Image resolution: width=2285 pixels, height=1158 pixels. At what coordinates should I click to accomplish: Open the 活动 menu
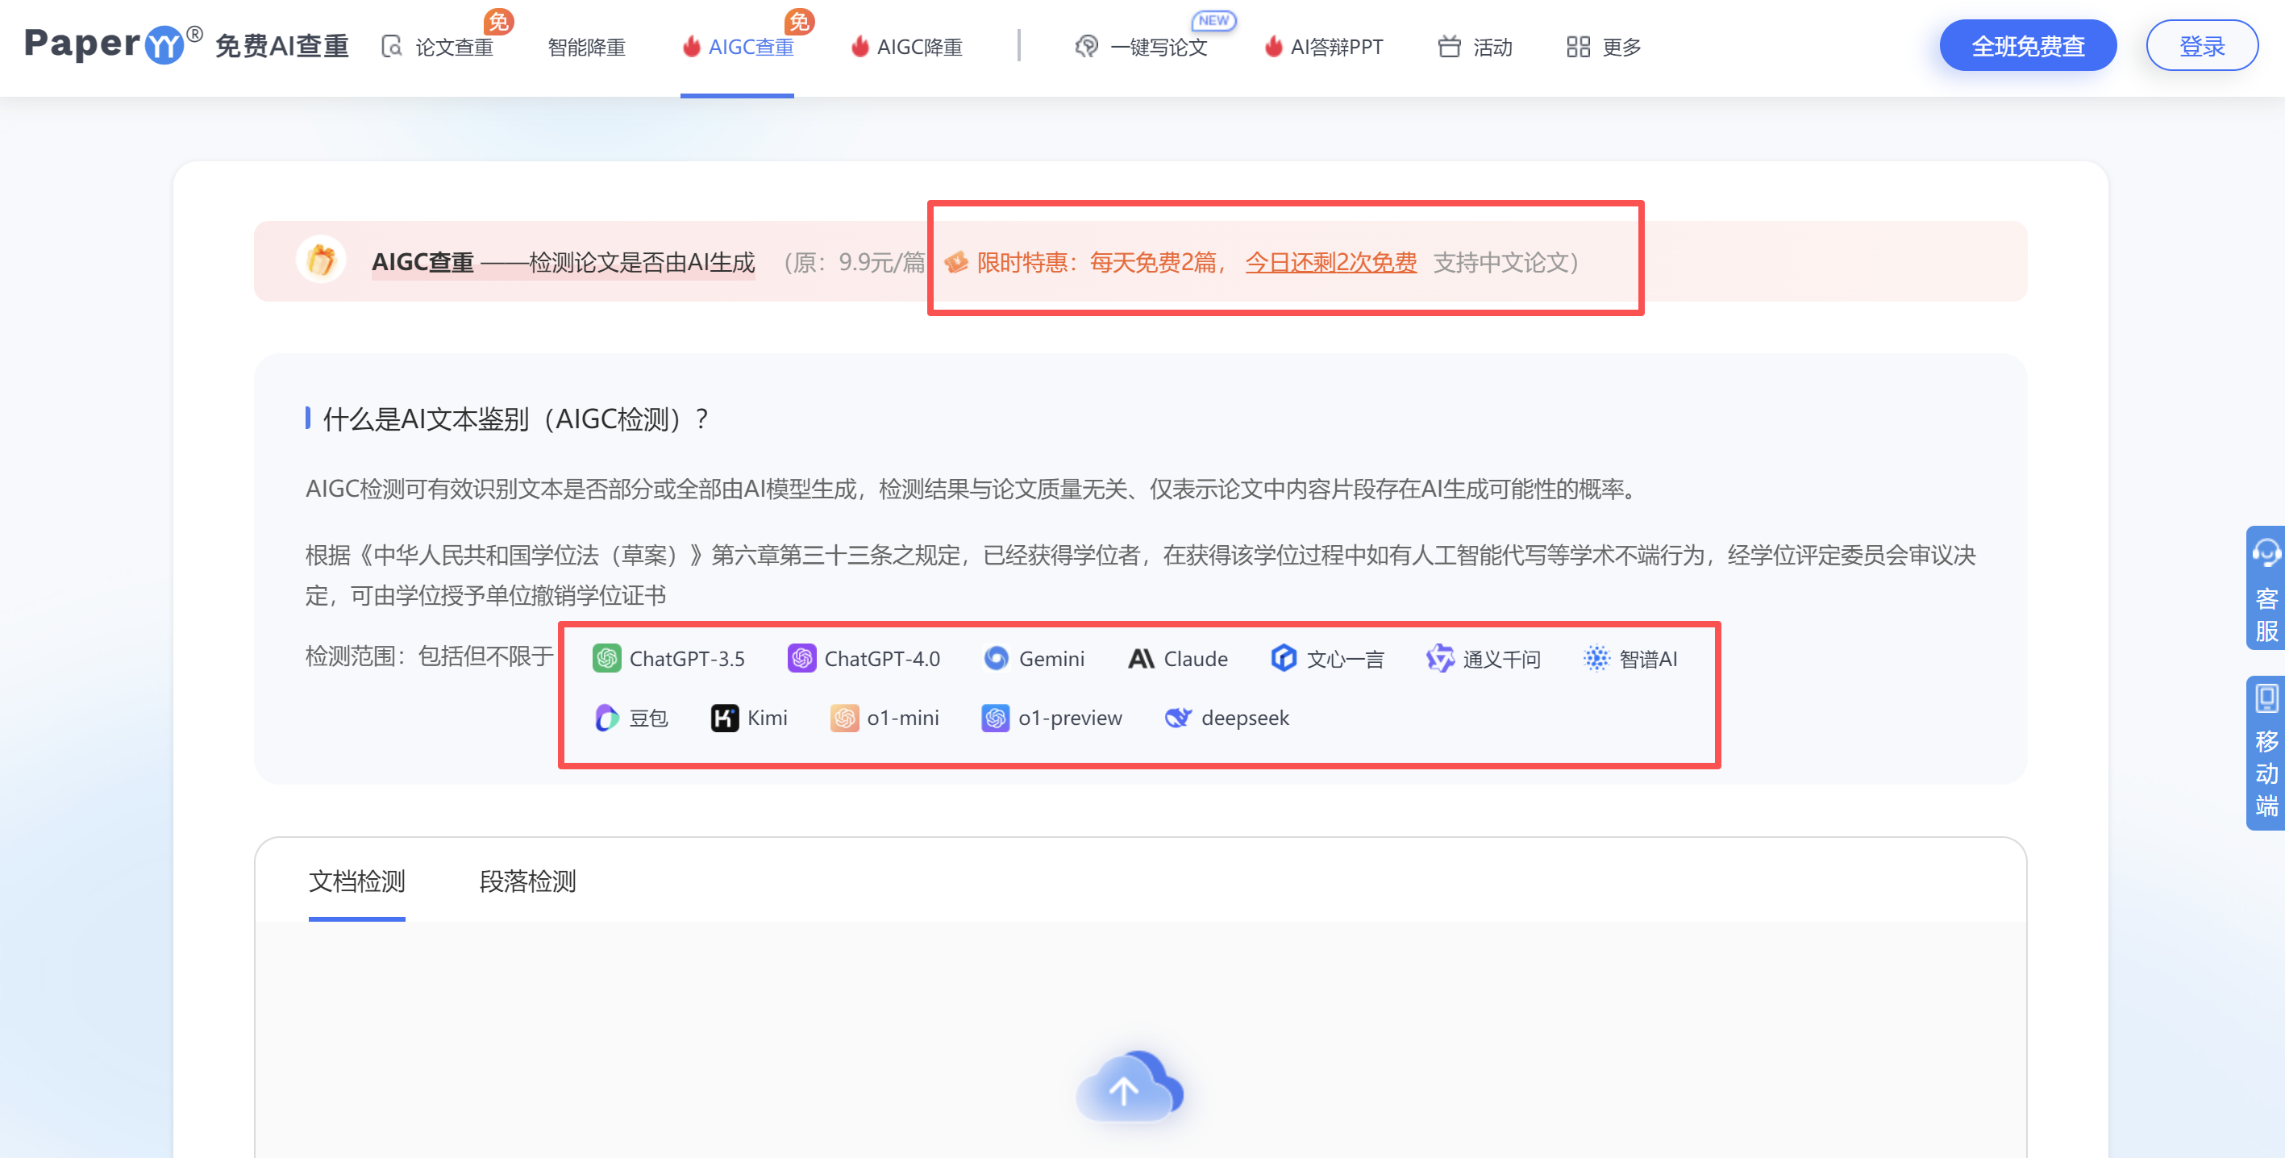[1492, 47]
